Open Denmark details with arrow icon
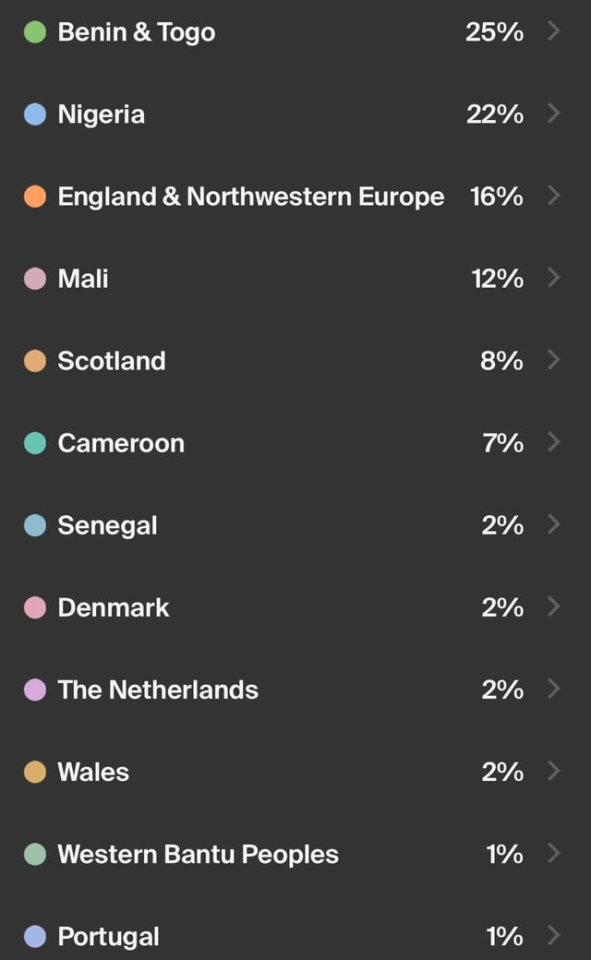Screen dimensions: 591x960 [x=554, y=606]
